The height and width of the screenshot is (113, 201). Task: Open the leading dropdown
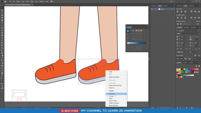pyautogui.click(x=199, y=37)
